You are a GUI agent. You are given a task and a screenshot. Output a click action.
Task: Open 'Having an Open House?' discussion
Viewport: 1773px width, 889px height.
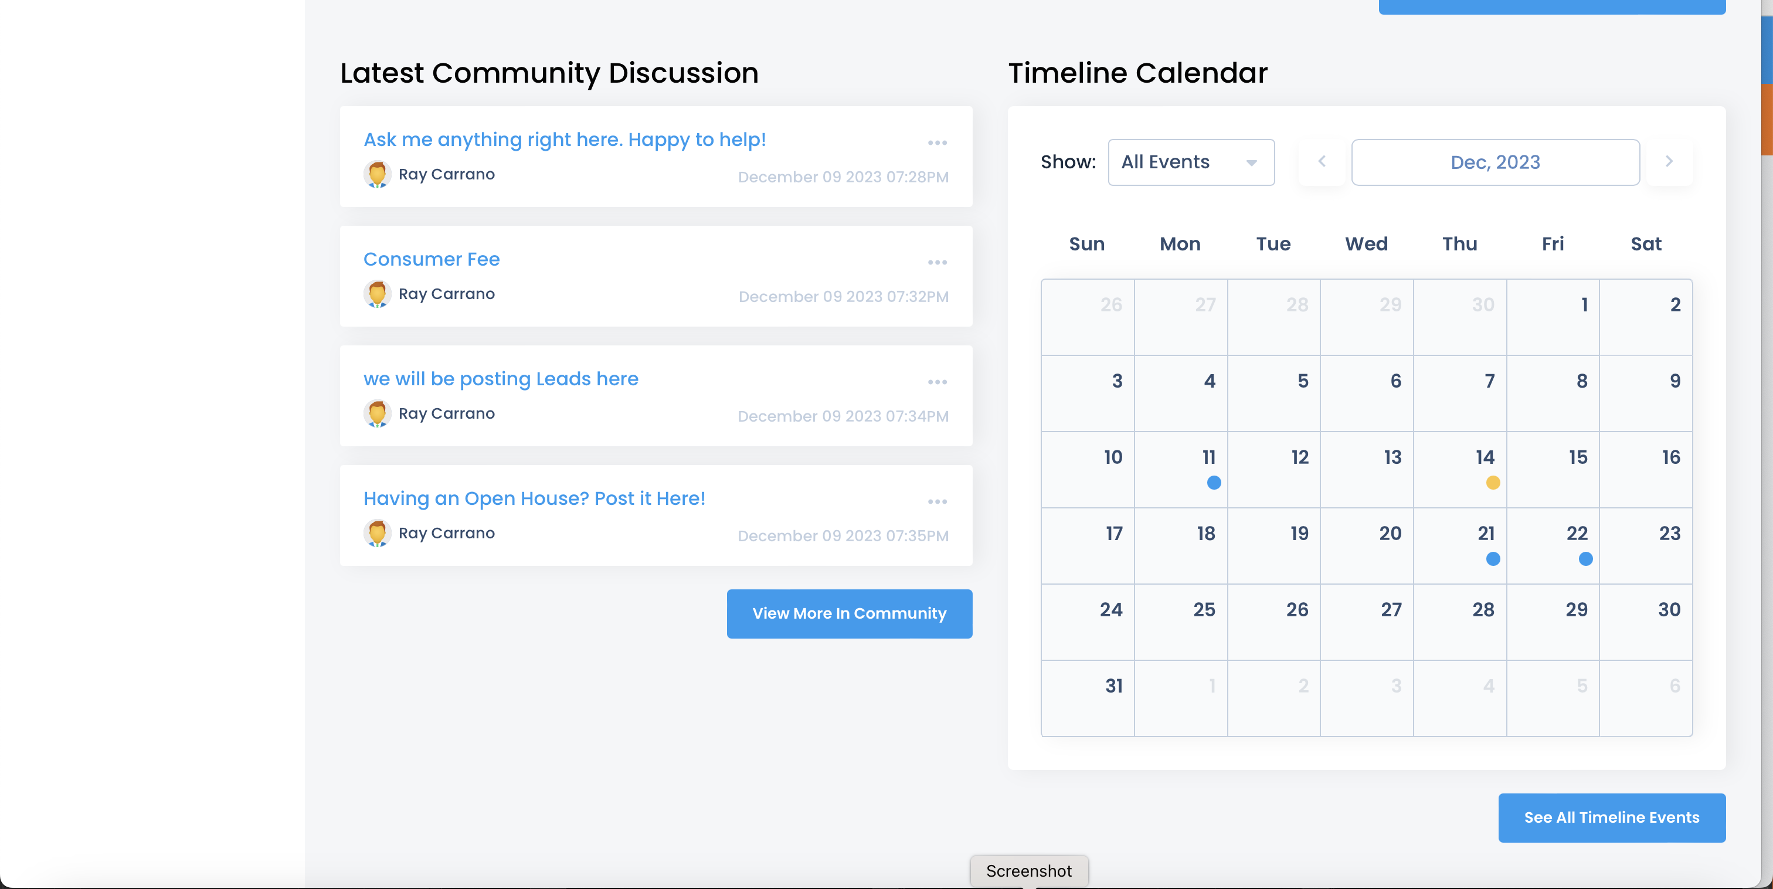pos(534,498)
